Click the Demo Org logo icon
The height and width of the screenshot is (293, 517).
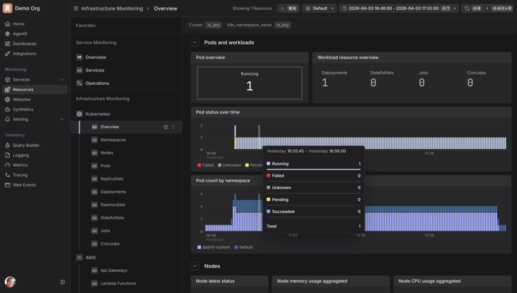[8, 8]
